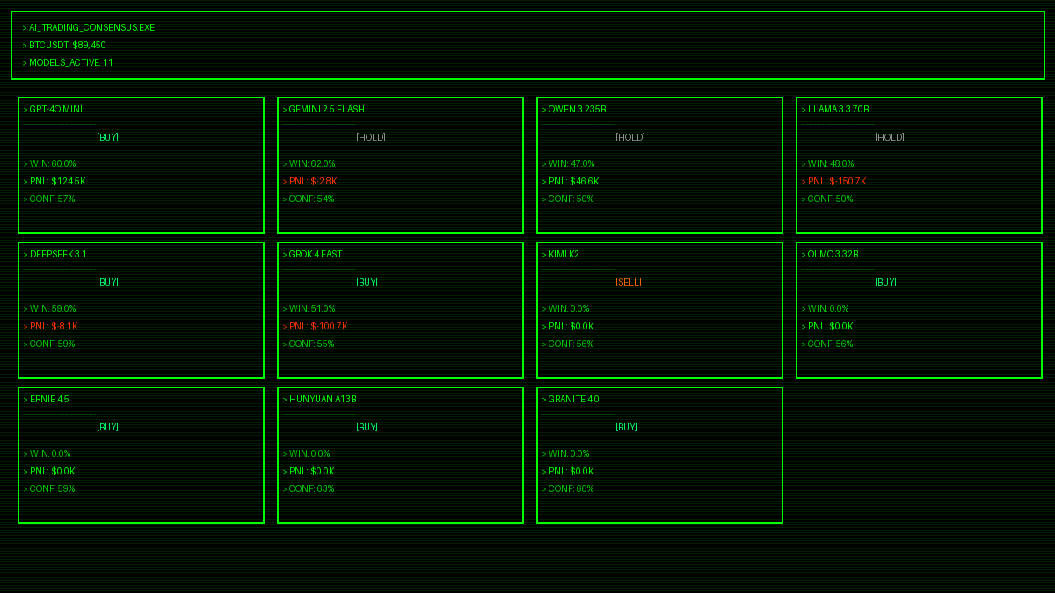The image size is (1055, 593).
Task: Select WIN: 48.0% value
Action: coord(828,163)
